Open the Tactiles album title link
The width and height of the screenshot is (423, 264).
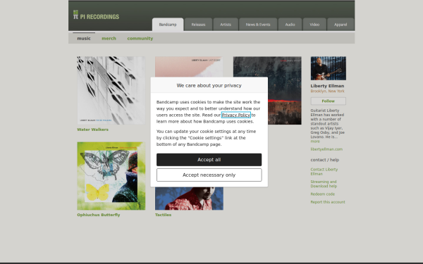tap(164, 215)
